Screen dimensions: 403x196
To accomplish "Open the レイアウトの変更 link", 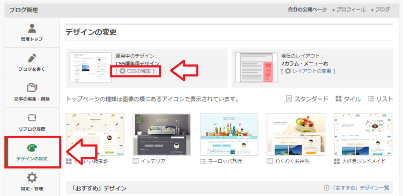I will pos(312,71).
